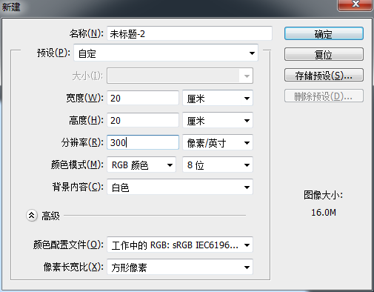Collapse the 高级 section chevron
Viewport: 374px width, 292px height.
pyautogui.click(x=32, y=216)
